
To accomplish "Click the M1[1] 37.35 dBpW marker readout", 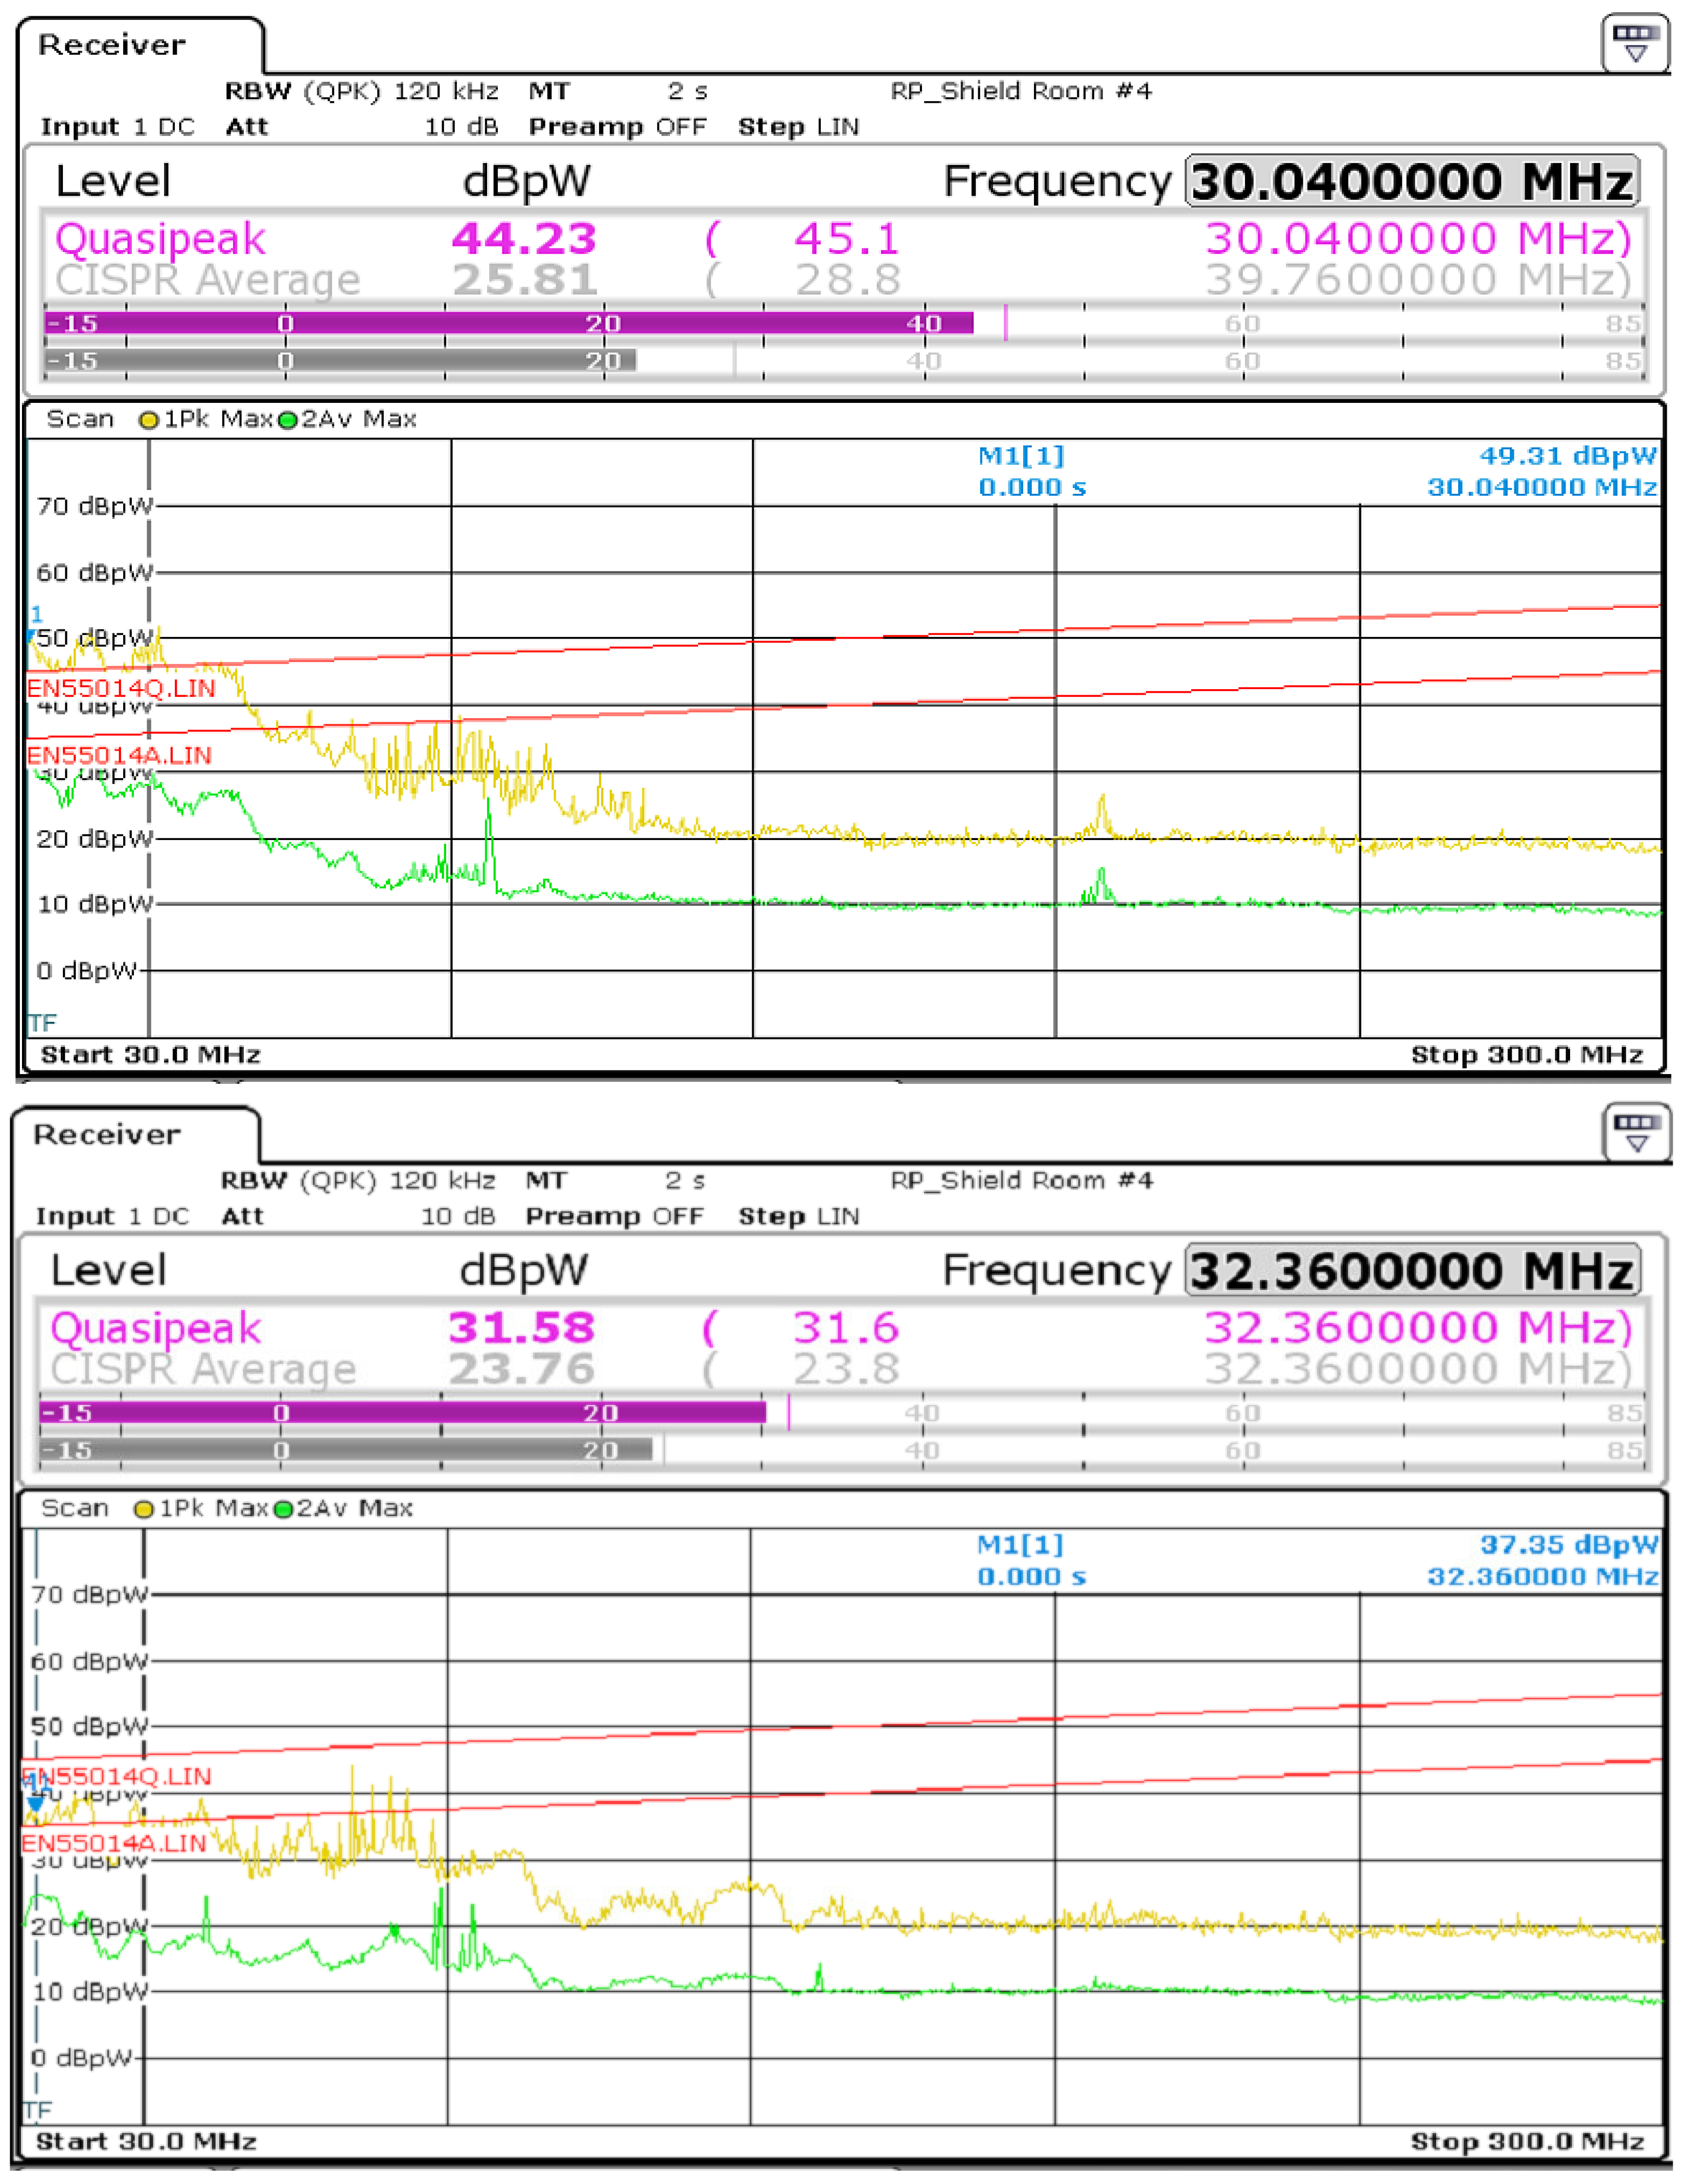I will coord(1317,1561).
